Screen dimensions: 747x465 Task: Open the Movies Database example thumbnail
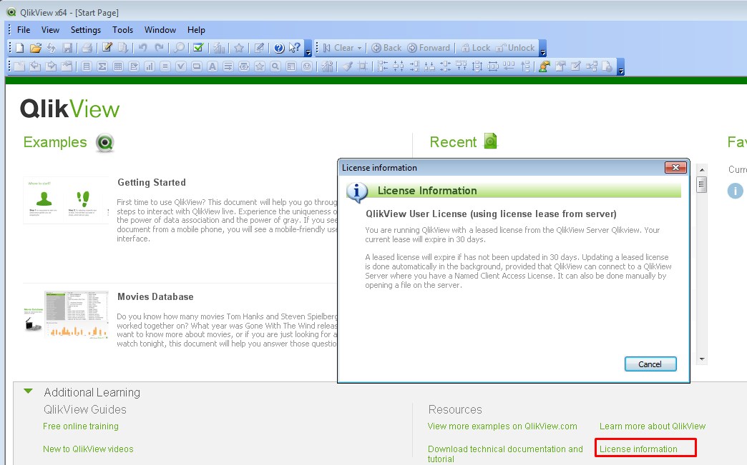[66, 314]
